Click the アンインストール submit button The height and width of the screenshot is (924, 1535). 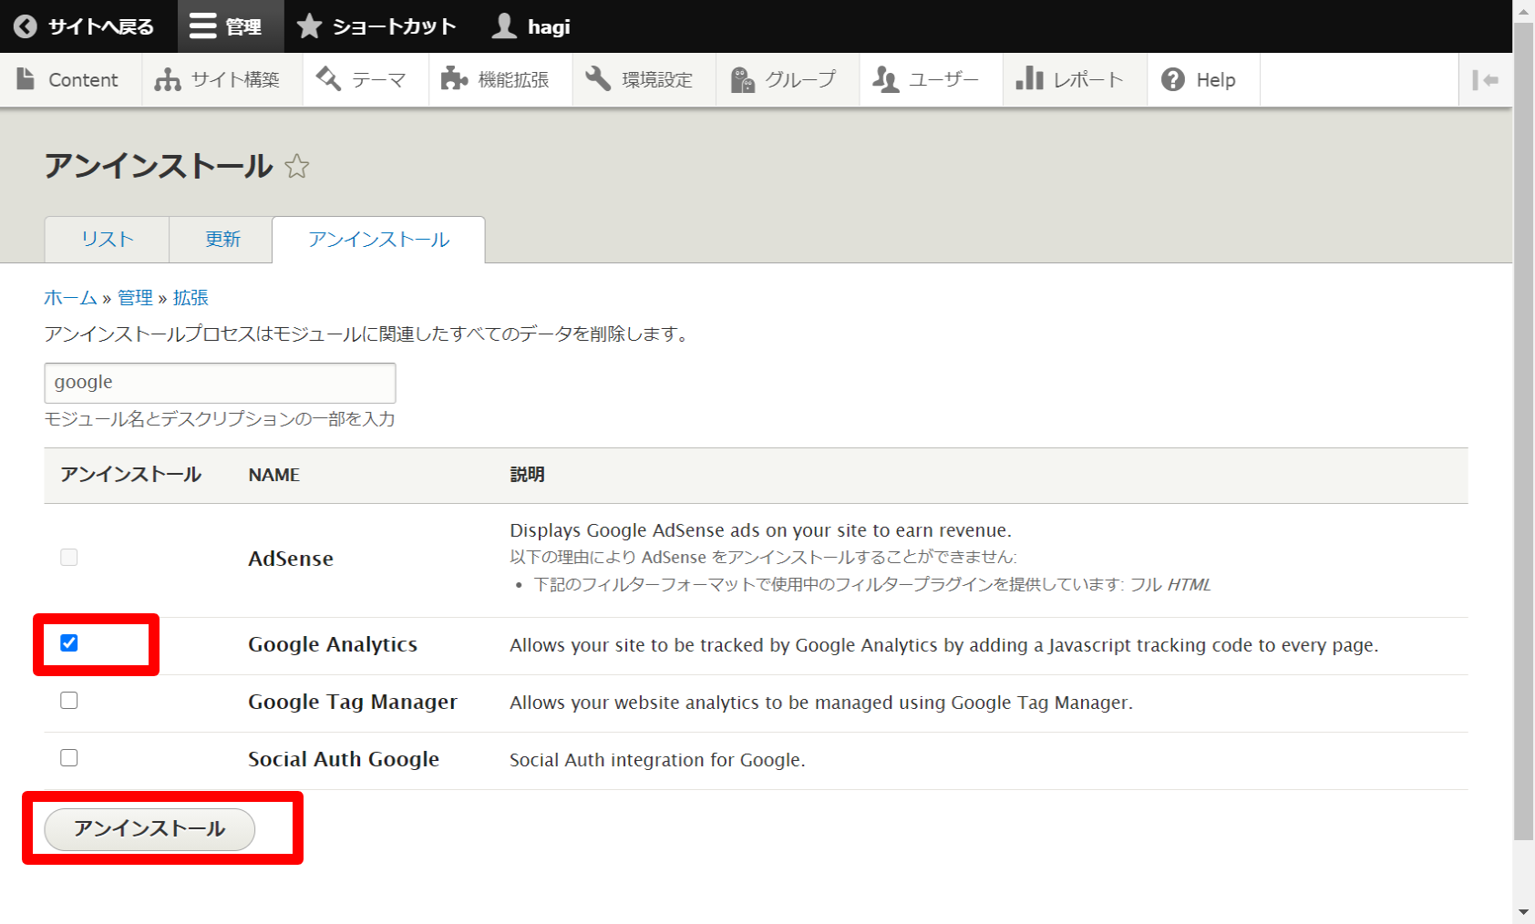pyautogui.click(x=149, y=829)
